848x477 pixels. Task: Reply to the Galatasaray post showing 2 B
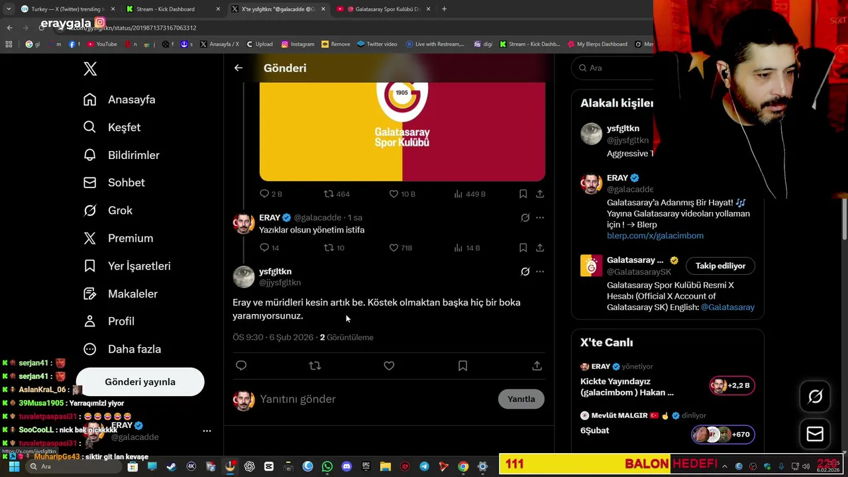coord(271,194)
